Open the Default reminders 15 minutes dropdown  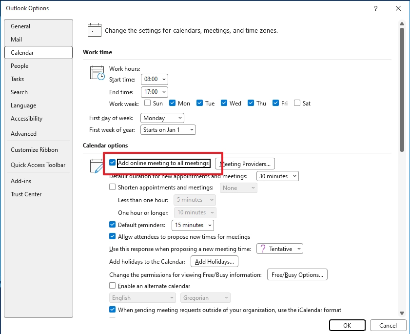[x=193, y=225]
